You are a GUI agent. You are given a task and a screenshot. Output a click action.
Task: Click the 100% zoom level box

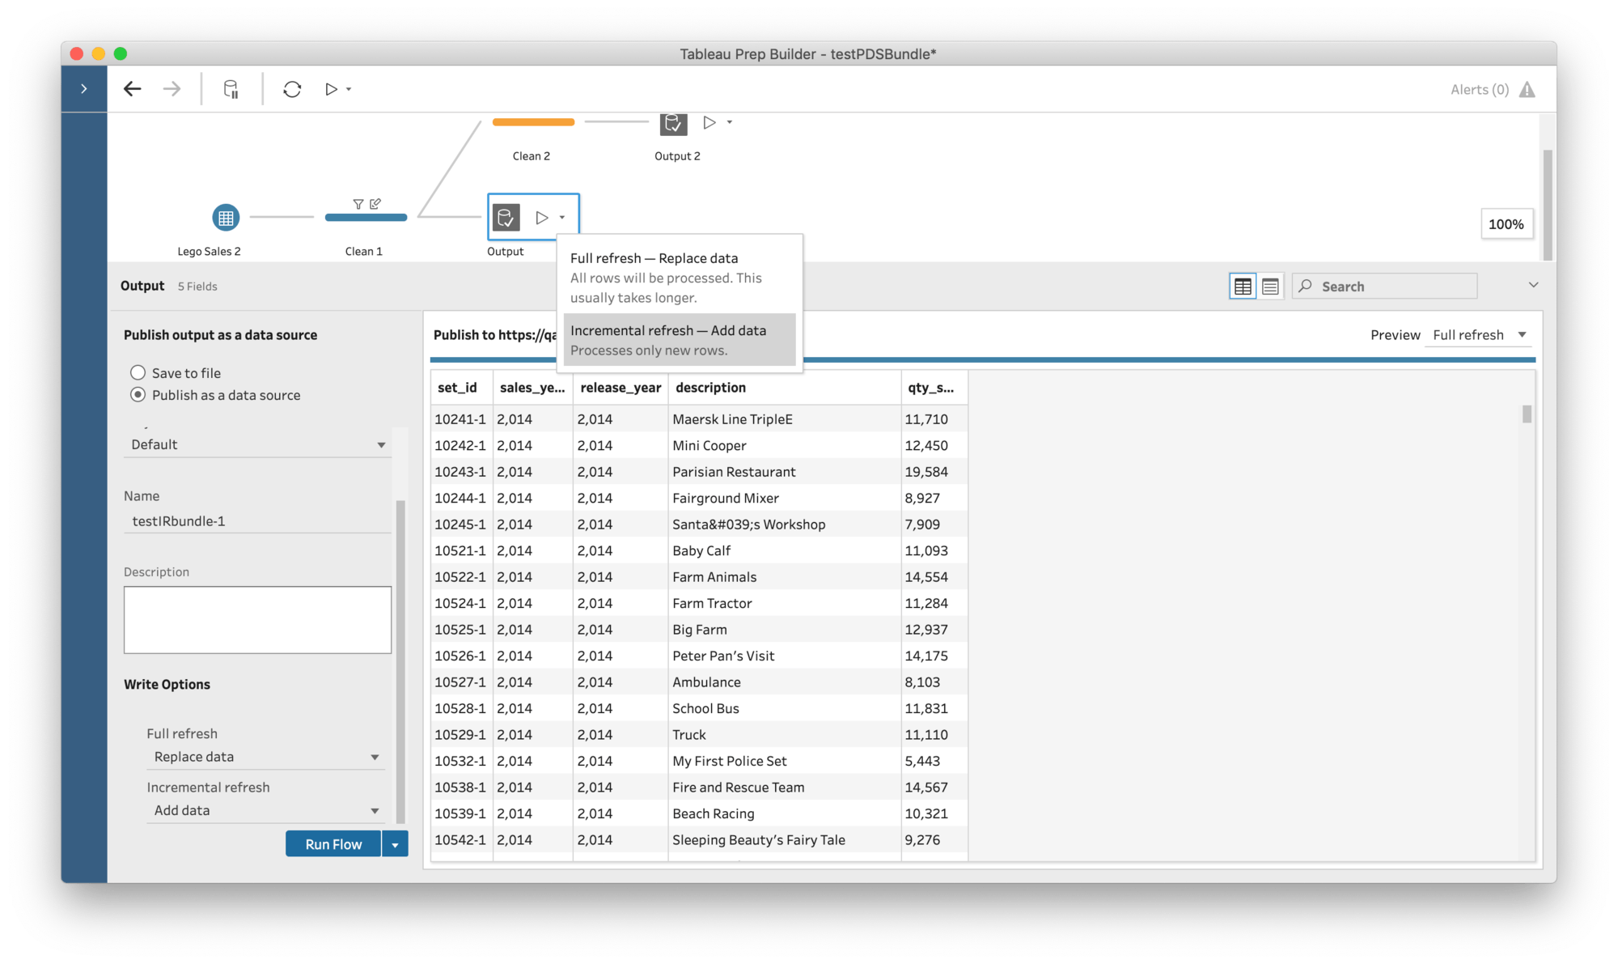tap(1506, 224)
